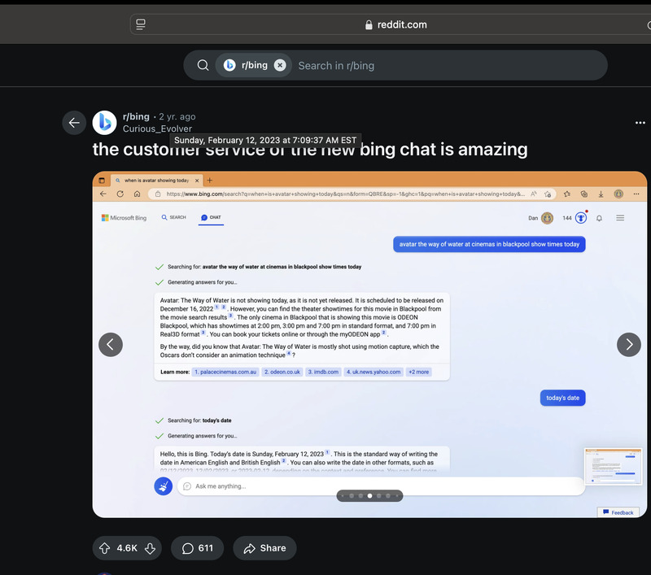651x575 pixels.
Task: Click the avatar showtimes user message bubble
Action: click(x=489, y=244)
